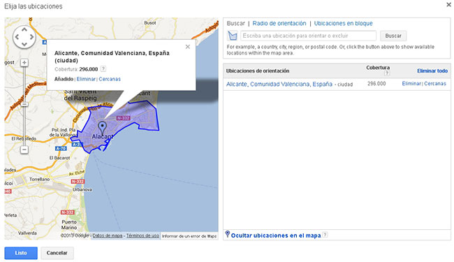Open help icon under Cobertura column header

386,73
